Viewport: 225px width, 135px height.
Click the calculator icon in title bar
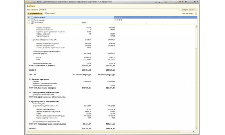point(173,2)
